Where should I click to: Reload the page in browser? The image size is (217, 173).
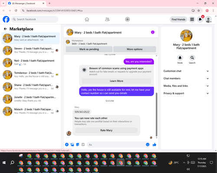point(16,10)
